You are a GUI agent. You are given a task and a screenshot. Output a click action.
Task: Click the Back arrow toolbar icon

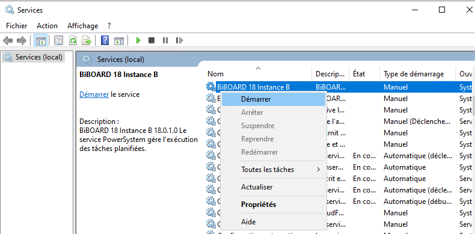[x=8, y=40]
